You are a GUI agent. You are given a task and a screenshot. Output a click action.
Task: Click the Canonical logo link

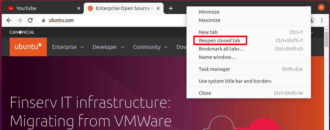(22, 32)
